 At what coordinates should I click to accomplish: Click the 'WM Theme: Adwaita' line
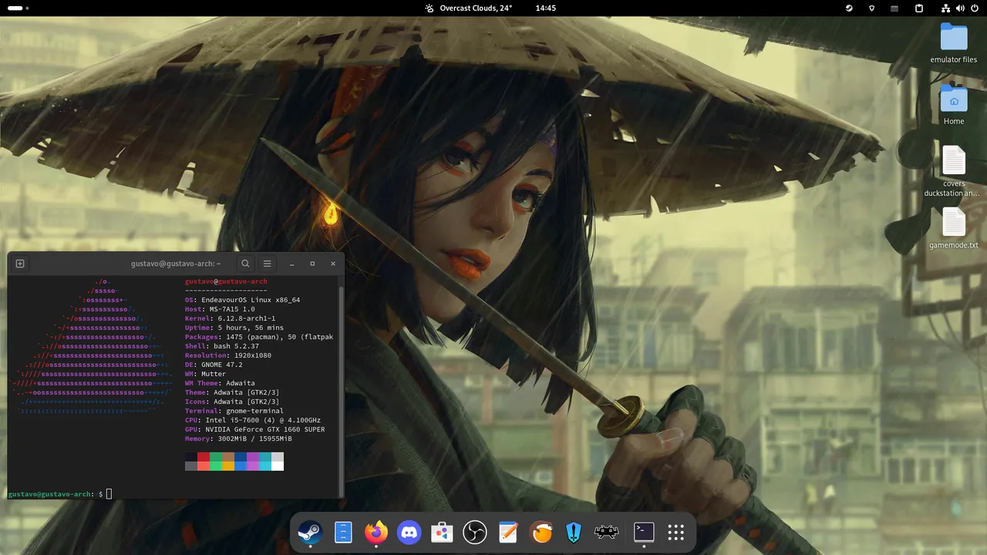220,383
